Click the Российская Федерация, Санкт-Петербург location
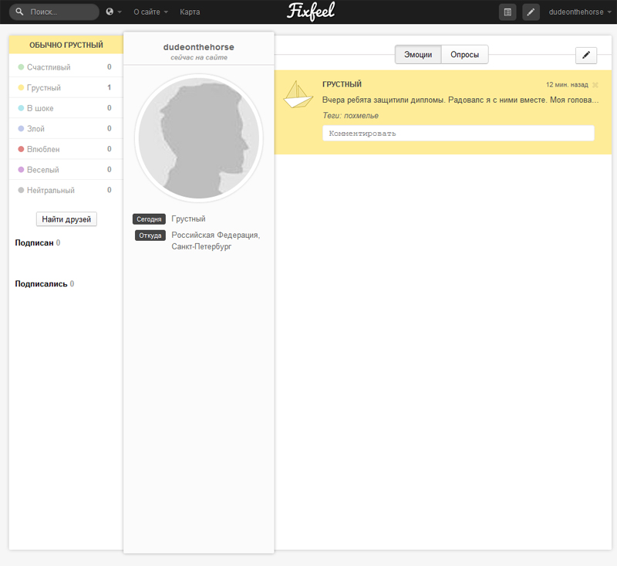 [216, 241]
